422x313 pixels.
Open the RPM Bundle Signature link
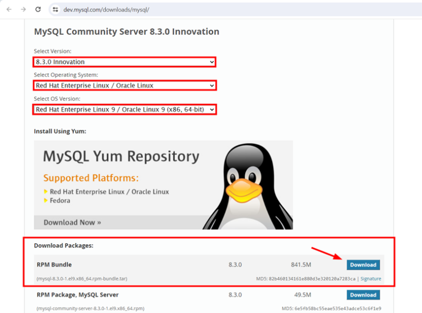pos(370,279)
